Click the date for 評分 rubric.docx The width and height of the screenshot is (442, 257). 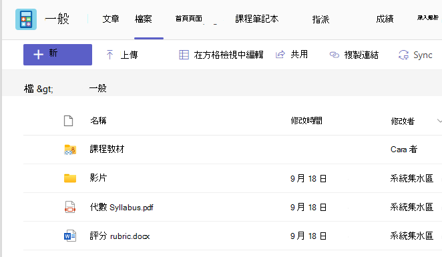click(x=308, y=236)
